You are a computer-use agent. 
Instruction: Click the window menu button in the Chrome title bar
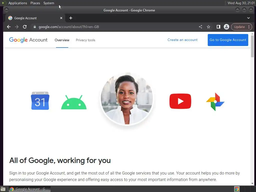[x=6, y=10]
